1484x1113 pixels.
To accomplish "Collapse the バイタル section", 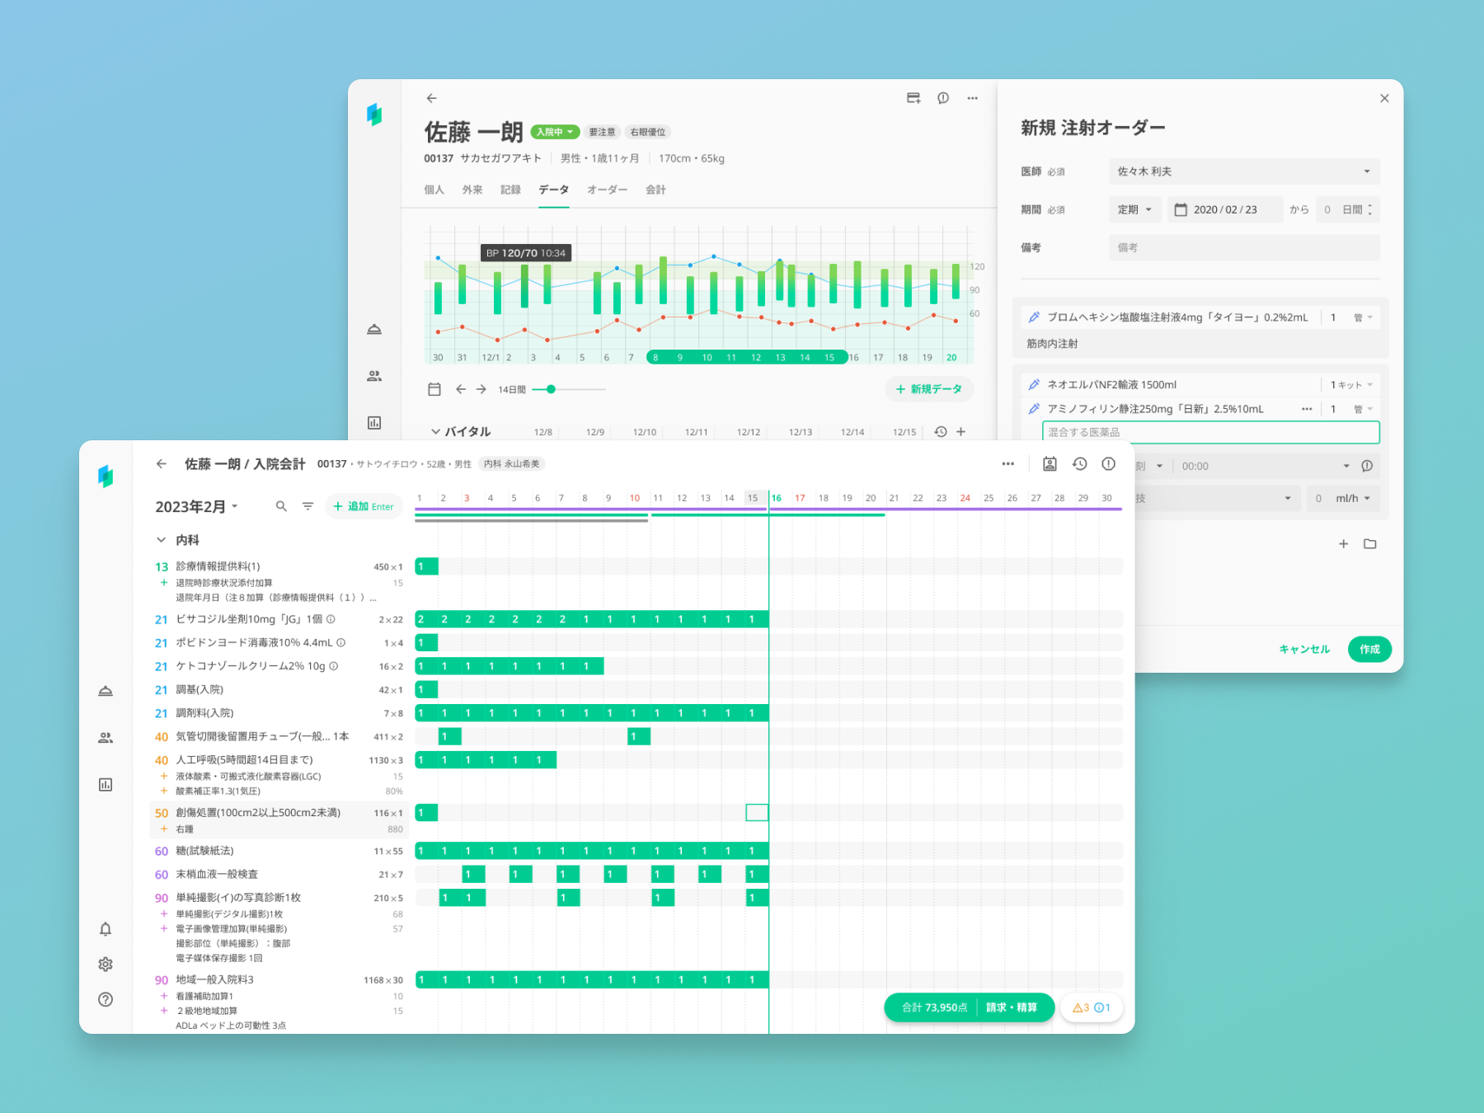I will coord(435,431).
